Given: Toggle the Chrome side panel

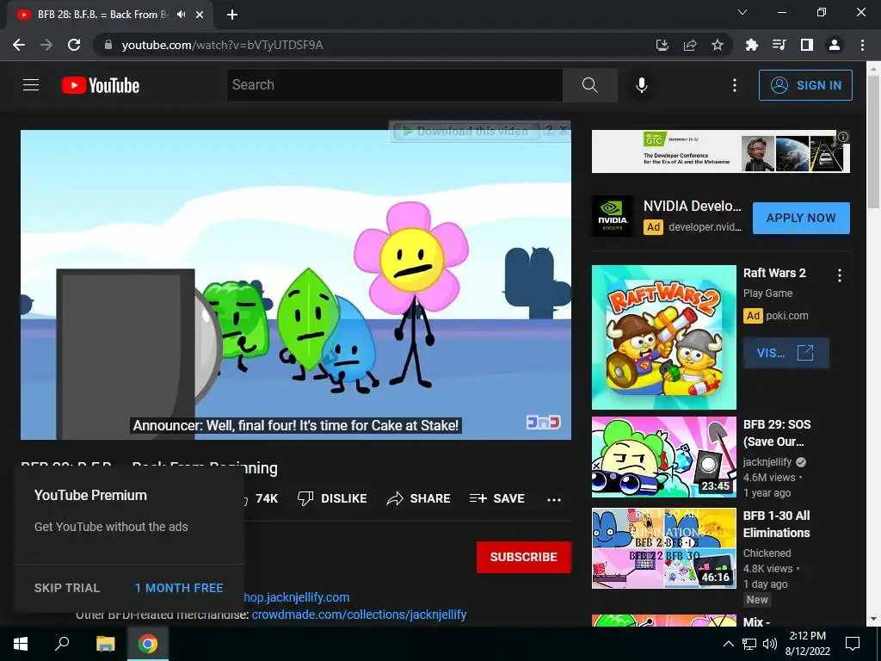Looking at the screenshot, I should click(x=807, y=45).
